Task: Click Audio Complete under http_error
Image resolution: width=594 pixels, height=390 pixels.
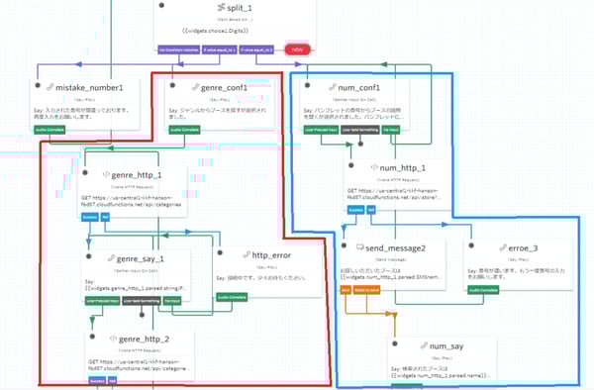Action: click(x=232, y=297)
